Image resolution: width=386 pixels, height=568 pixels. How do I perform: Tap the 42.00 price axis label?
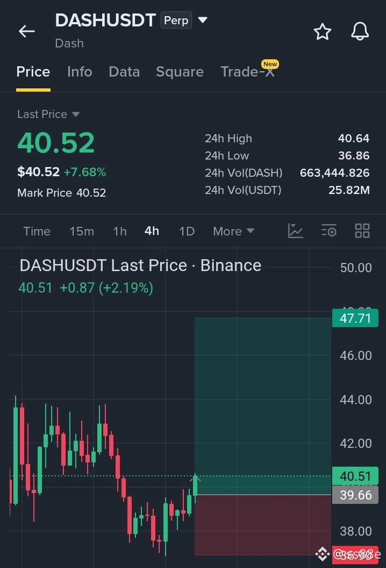356,444
